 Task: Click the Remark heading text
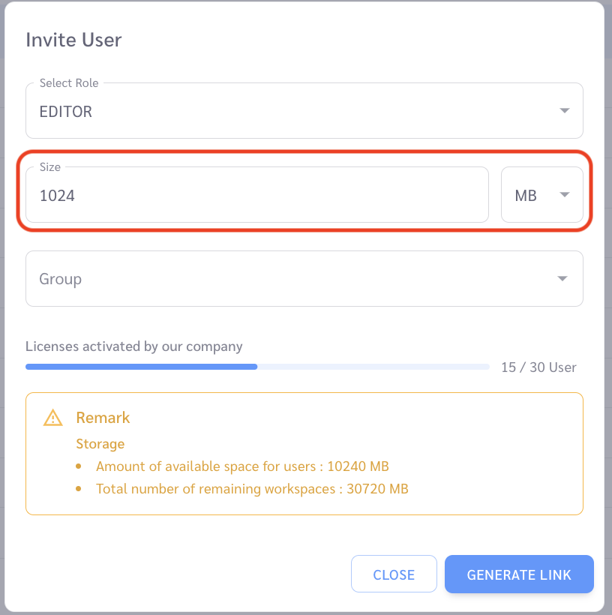click(103, 417)
